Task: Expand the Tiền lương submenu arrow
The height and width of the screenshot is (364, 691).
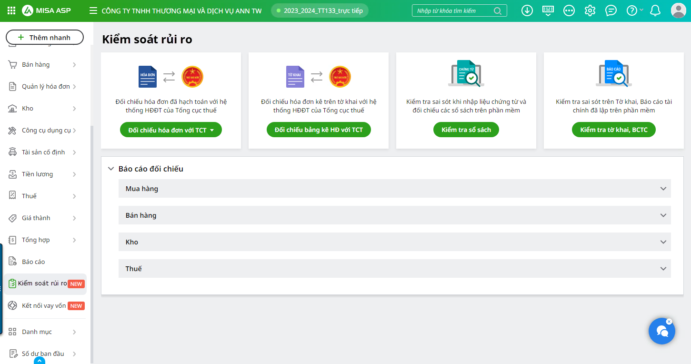Action: (x=74, y=174)
